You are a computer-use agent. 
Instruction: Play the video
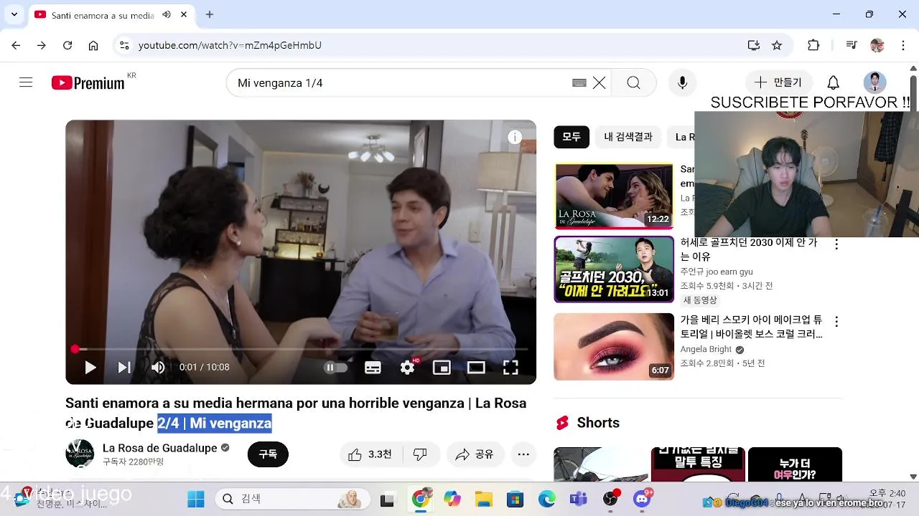[x=90, y=368]
